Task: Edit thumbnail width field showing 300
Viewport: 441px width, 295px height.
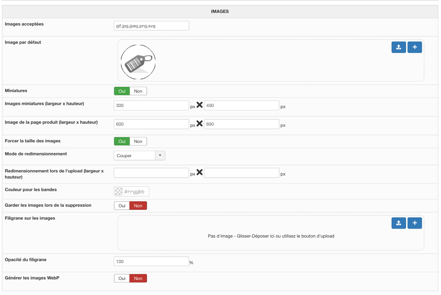Action: pyautogui.click(x=151, y=106)
